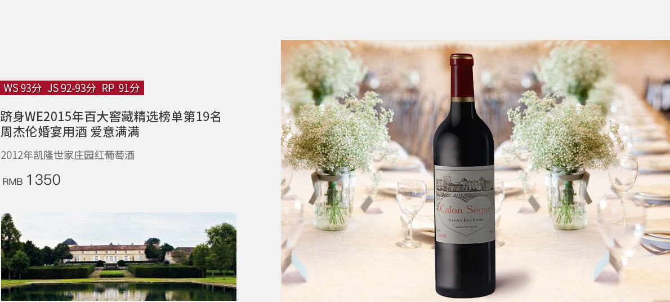Click the red capsule on the bottle neck
Screen dimensions: 670x302
tap(462, 77)
